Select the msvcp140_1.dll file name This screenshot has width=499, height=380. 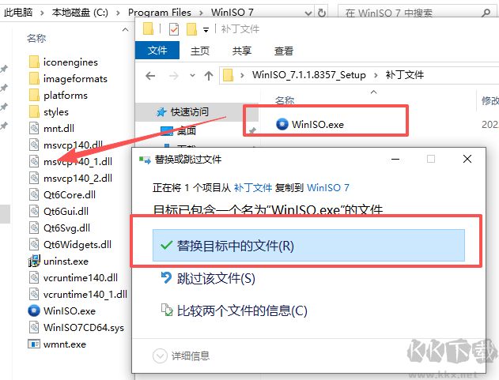click(77, 161)
